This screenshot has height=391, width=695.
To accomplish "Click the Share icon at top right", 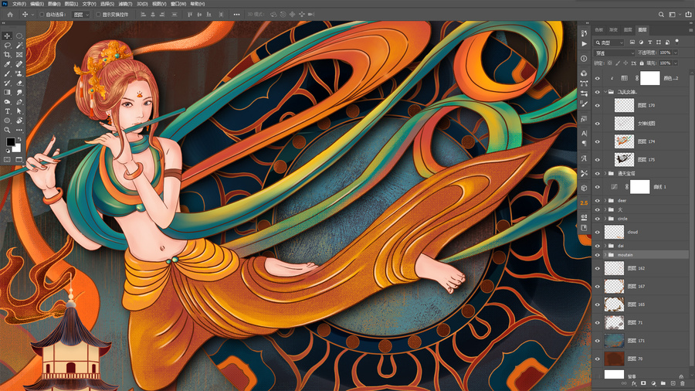I will point(688,14).
